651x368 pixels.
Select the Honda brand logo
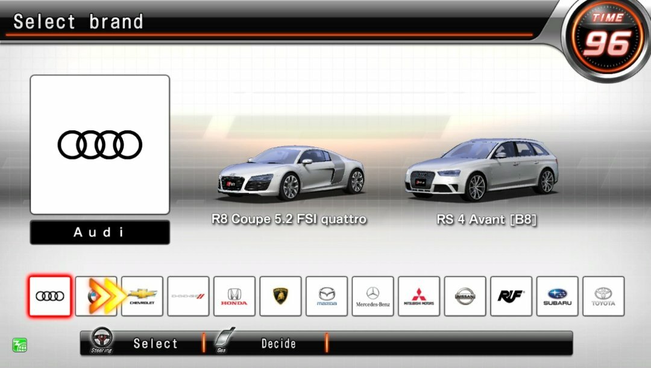234,296
